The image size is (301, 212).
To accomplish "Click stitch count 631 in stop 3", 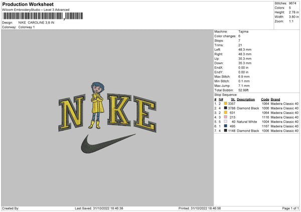I will [232, 112].
